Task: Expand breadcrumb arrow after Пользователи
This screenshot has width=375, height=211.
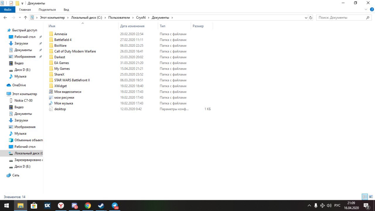Action: click(133, 18)
